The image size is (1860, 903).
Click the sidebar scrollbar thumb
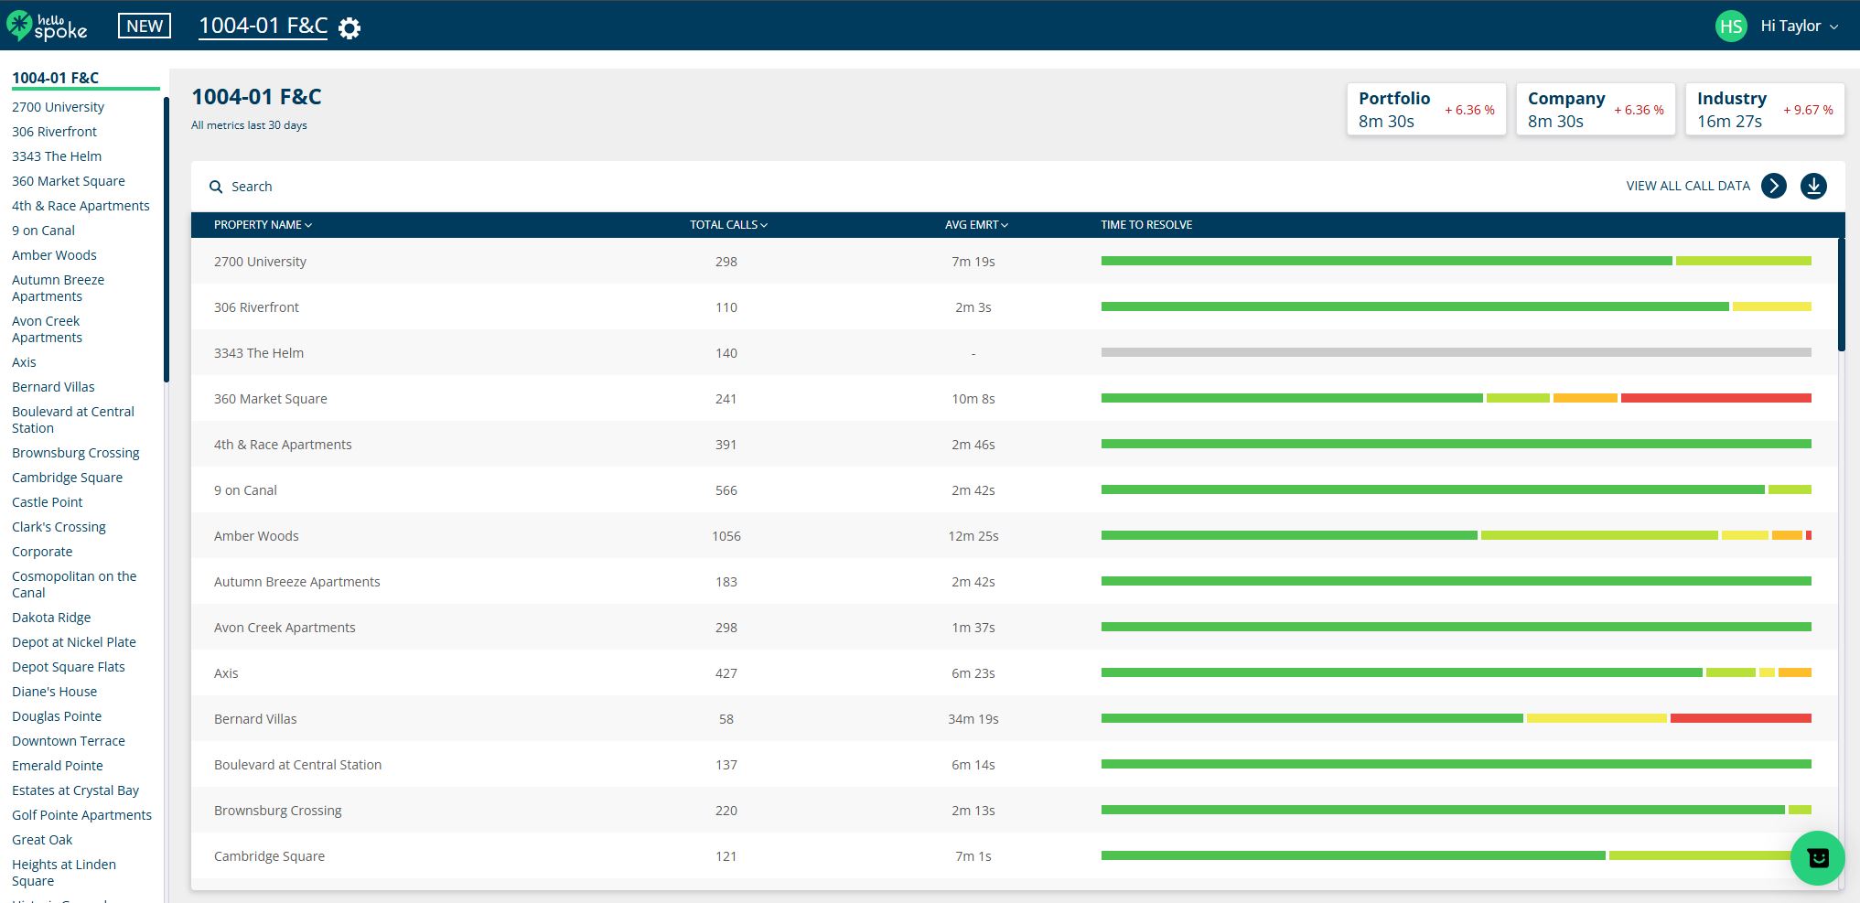[x=167, y=239]
